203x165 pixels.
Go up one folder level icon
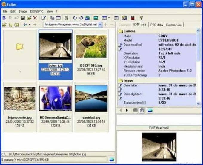coord(16,25)
